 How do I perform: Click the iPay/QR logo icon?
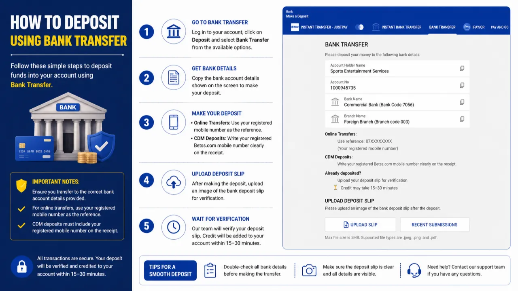click(467, 27)
